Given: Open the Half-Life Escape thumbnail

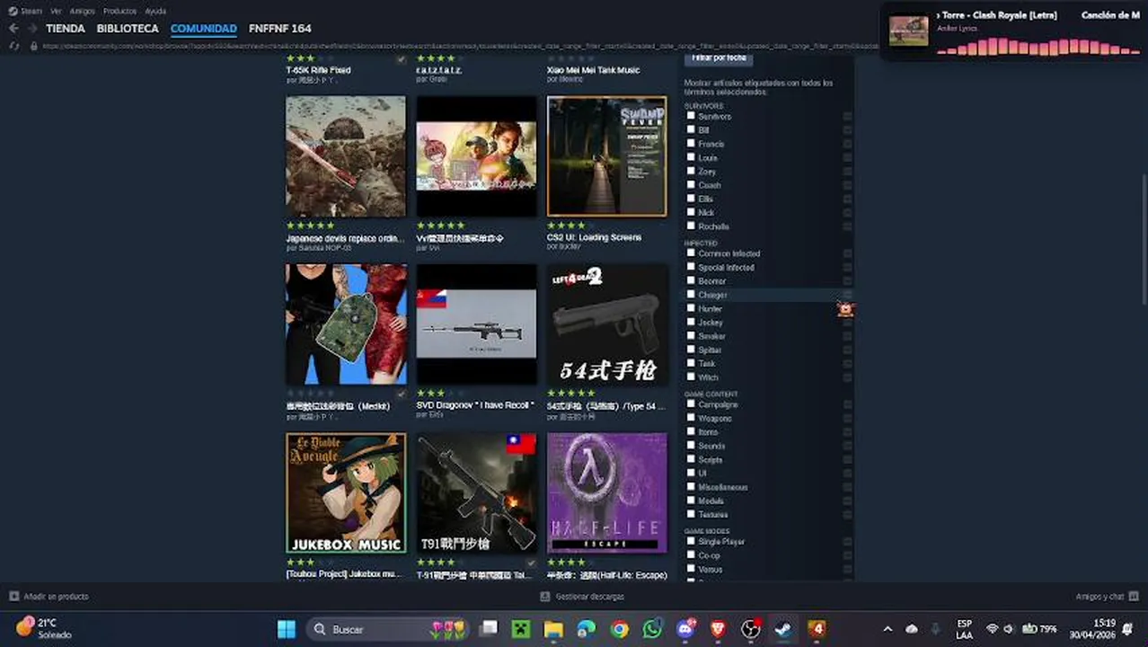Looking at the screenshot, I should tap(607, 493).
